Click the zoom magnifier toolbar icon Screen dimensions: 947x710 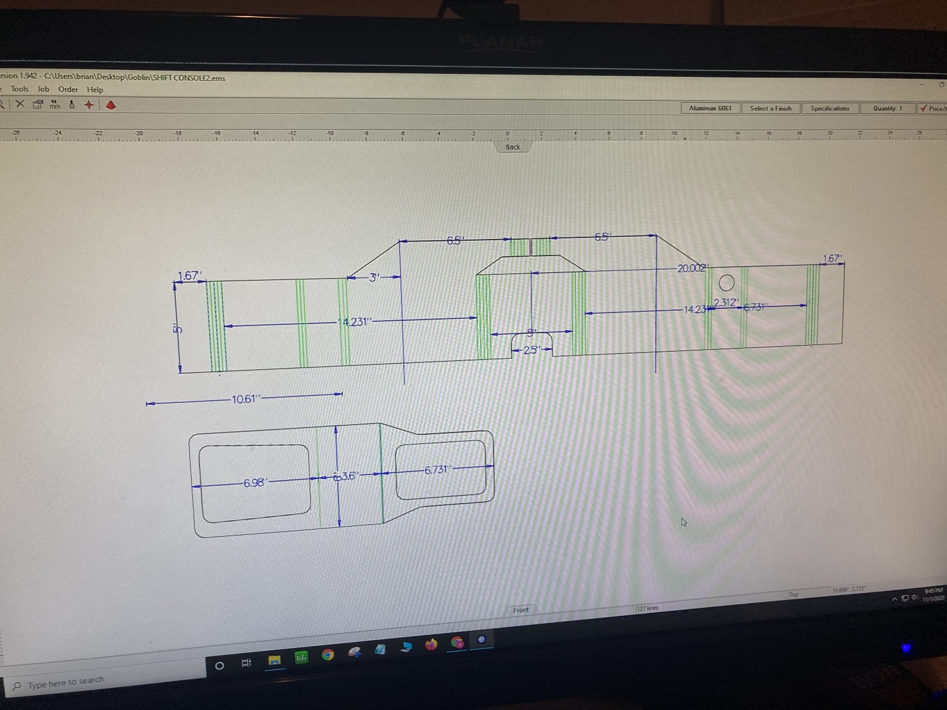click(2, 104)
